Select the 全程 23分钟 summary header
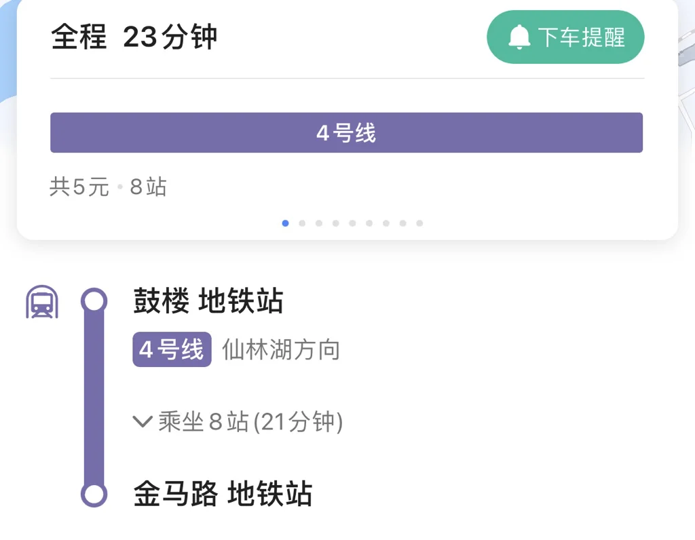This screenshot has width=695, height=540. click(134, 38)
